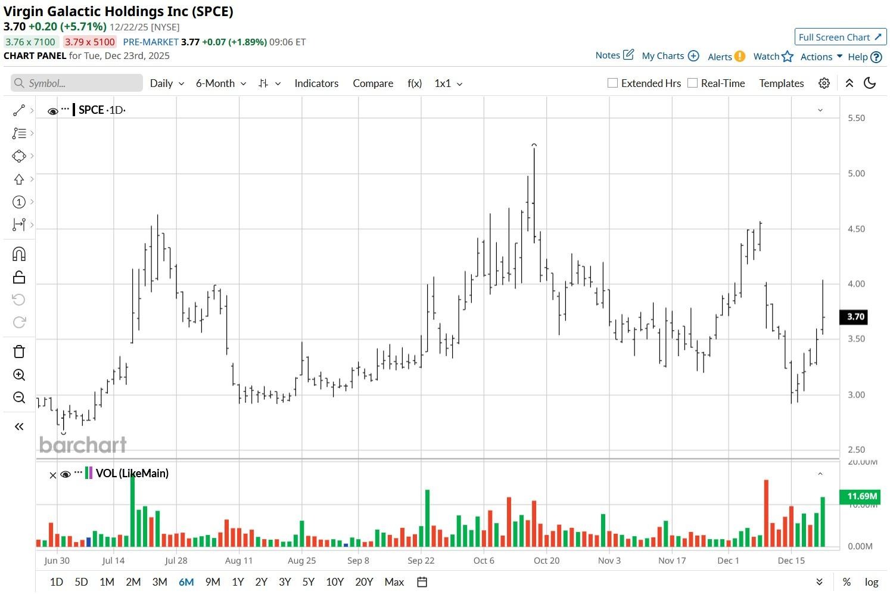Collapse the main price pane chevron
Viewport: 890px width, 594px height.
click(820, 110)
